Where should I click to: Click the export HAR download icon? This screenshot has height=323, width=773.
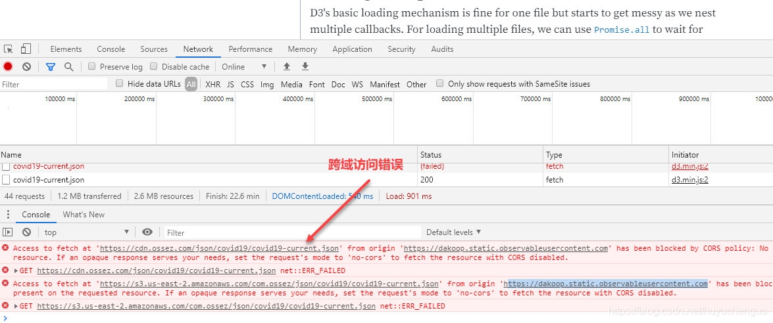[305, 67]
